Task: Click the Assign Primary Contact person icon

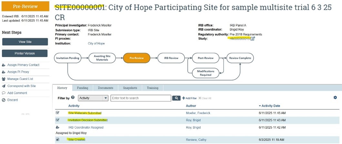Action: coord(4,65)
